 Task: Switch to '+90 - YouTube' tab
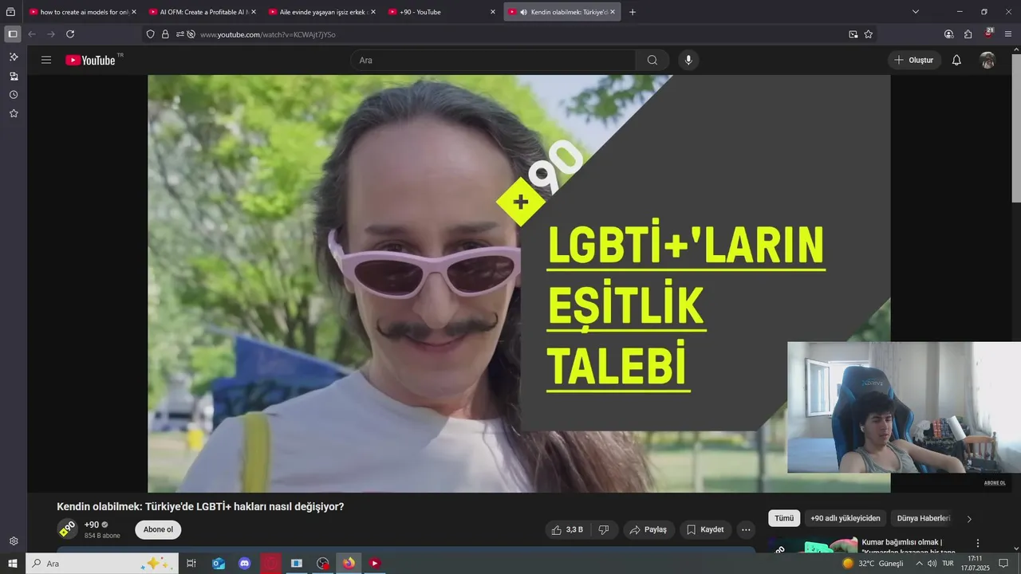[442, 12]
